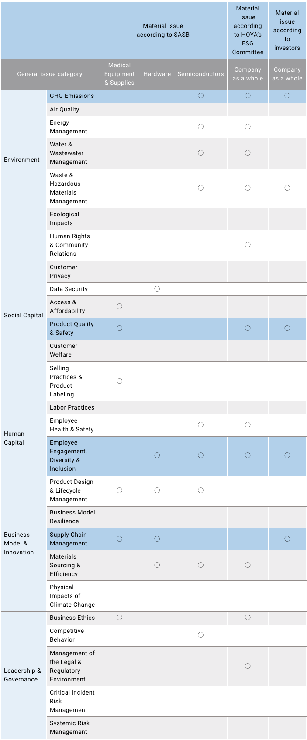Click the Medical Equipment & Supplies header
This screenshot has height=740, width=307.
pyautogui.click(x=119, y=74)
